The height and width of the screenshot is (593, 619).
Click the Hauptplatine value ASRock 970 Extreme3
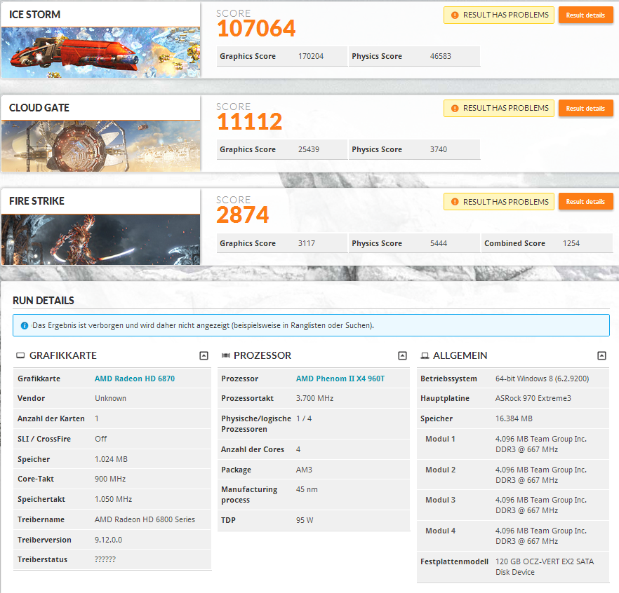(x=533, y=398)
